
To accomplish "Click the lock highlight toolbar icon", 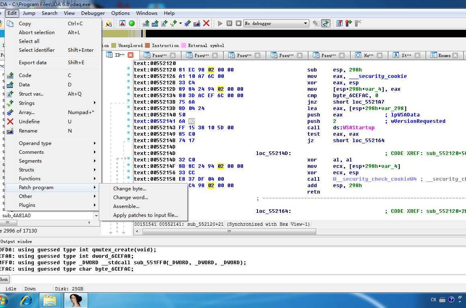I will (x=108, y=23).
